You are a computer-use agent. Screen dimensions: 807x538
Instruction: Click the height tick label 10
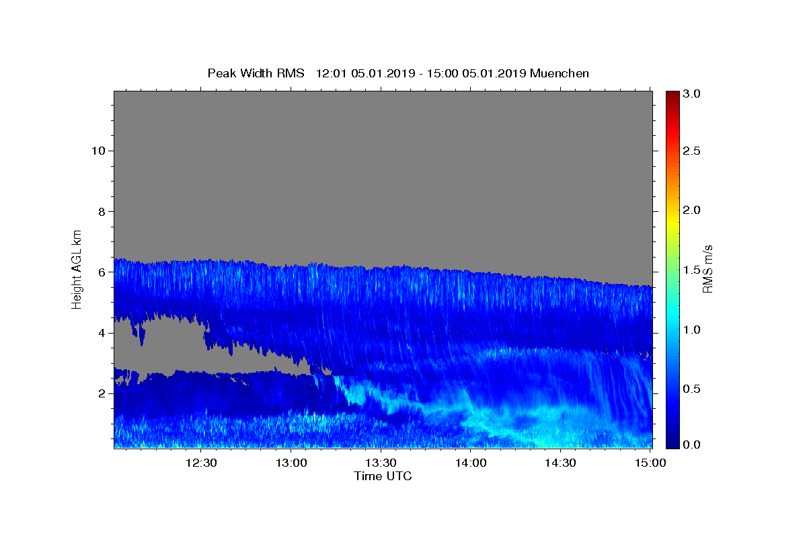pyautogui.click(x=98, y=151)
